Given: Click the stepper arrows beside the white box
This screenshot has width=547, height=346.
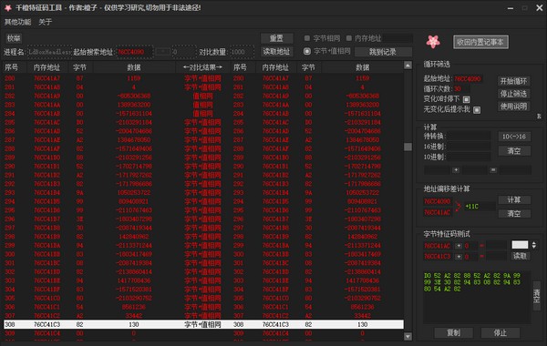Looking at the screenshot, I should click(x=533, y=245).
